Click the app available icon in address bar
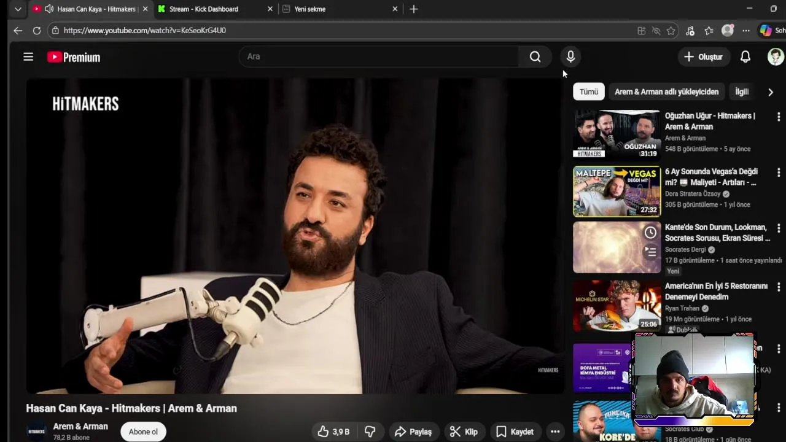Image resolution: width=786 pixels, height=442 pixels. [641, 31]
